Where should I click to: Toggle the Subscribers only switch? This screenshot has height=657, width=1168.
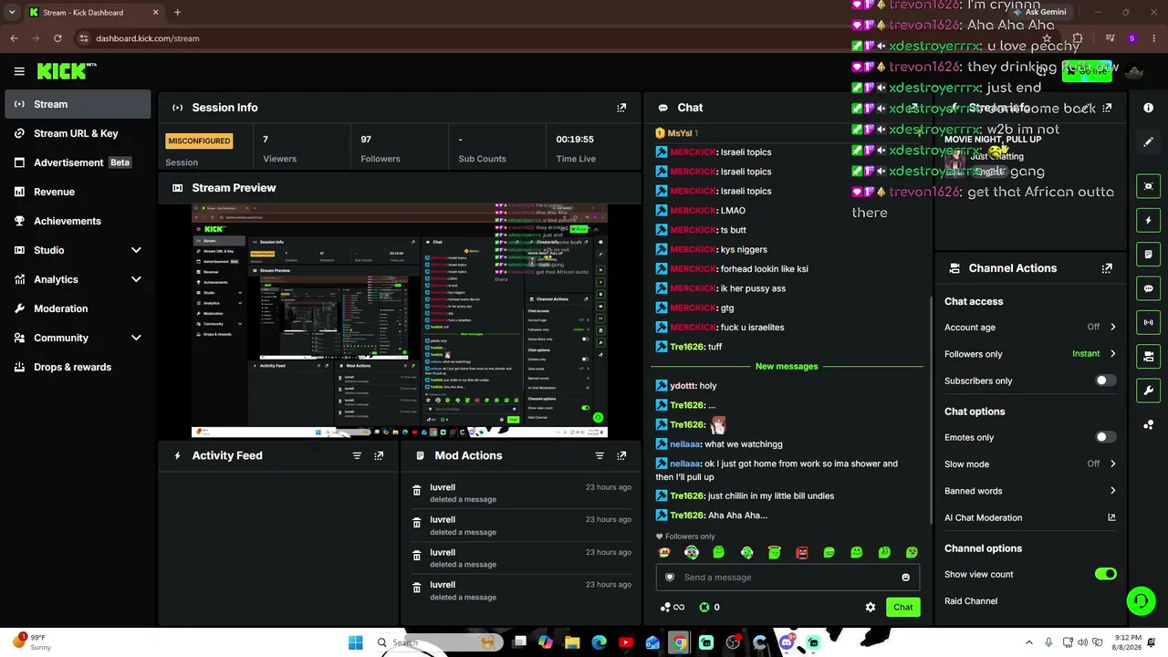click(1105, 381)
